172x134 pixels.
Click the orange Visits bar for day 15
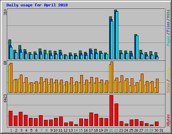click(82, 84)
